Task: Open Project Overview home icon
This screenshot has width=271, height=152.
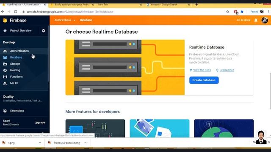Action: click(x=5, y=31)
